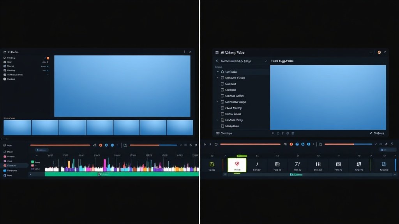Open the settings button at bottom-left of right window
This screenshot has width=399, height=224.
click(x=224, y=133)
